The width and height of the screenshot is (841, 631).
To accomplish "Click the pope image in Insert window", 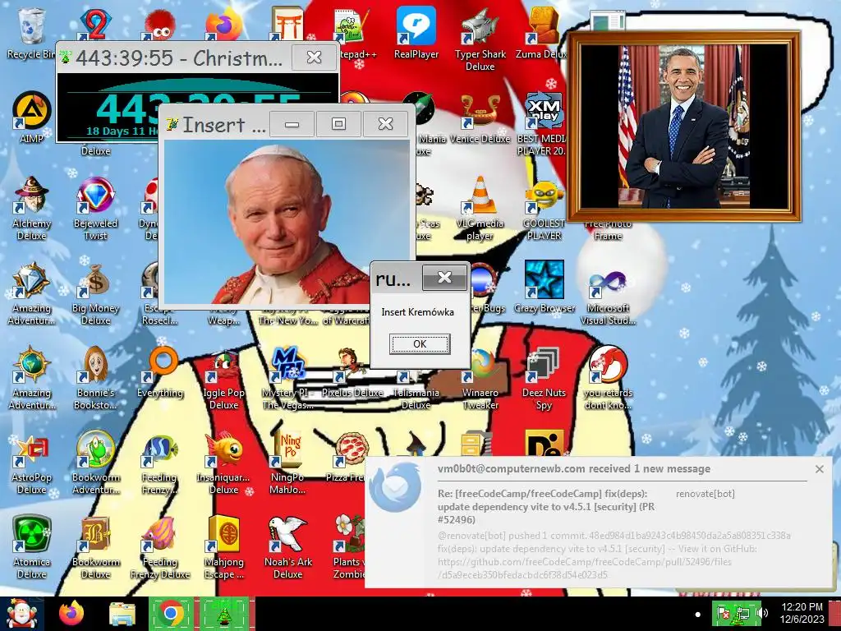I will 287,222.
